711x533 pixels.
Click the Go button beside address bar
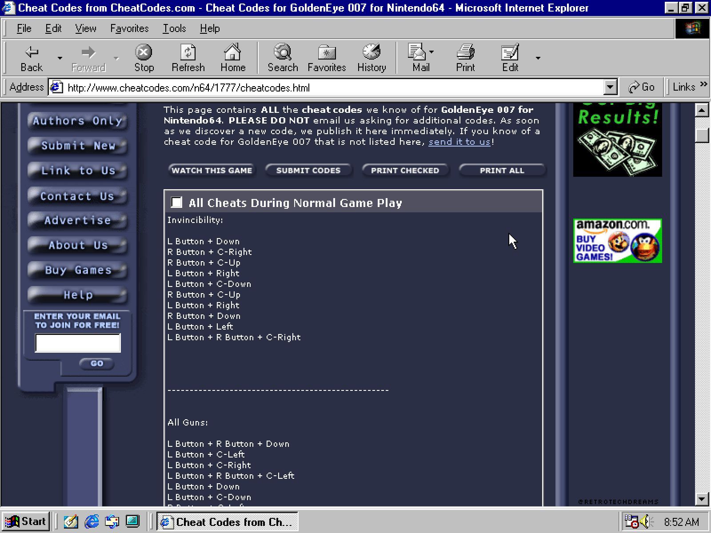click(x=642, y=87)
